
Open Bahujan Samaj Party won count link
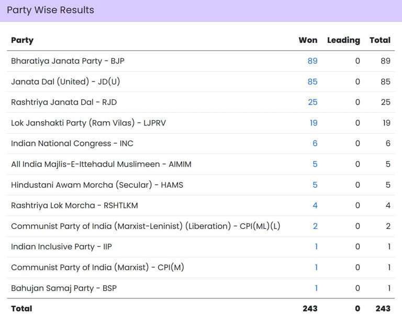point(316,288)
